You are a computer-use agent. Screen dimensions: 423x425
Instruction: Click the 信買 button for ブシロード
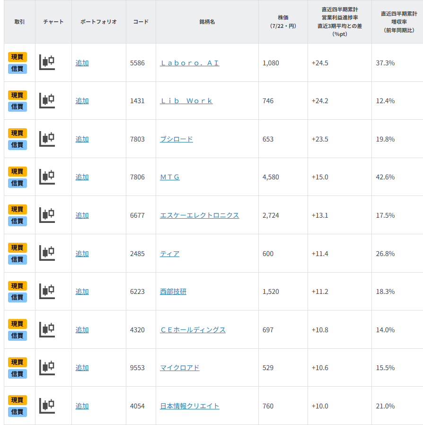point(18,145)
